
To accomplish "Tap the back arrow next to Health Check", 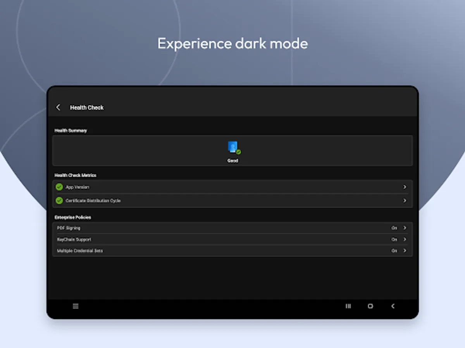I will [x=58, y=107].
